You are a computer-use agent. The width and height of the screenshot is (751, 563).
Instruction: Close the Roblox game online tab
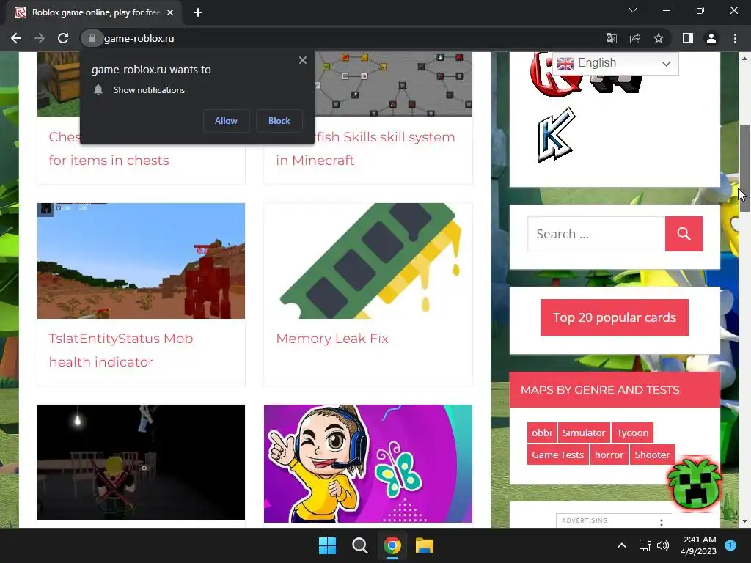[x=170, y=12]
